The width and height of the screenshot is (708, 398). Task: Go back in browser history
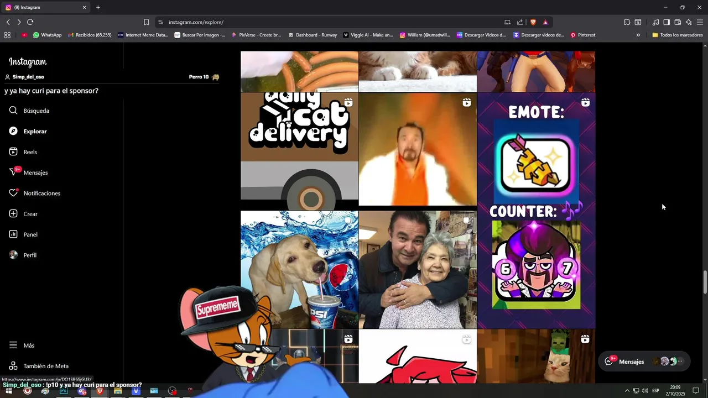coord(8,22)
